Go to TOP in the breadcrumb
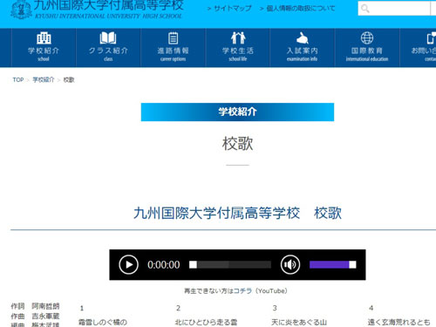The height and width of the screenshot is (327, 436). pos(18,79)
